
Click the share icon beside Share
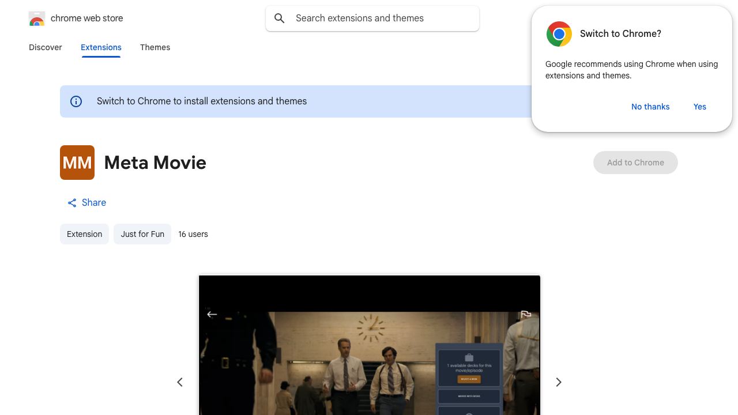click(x=72, y=203)
